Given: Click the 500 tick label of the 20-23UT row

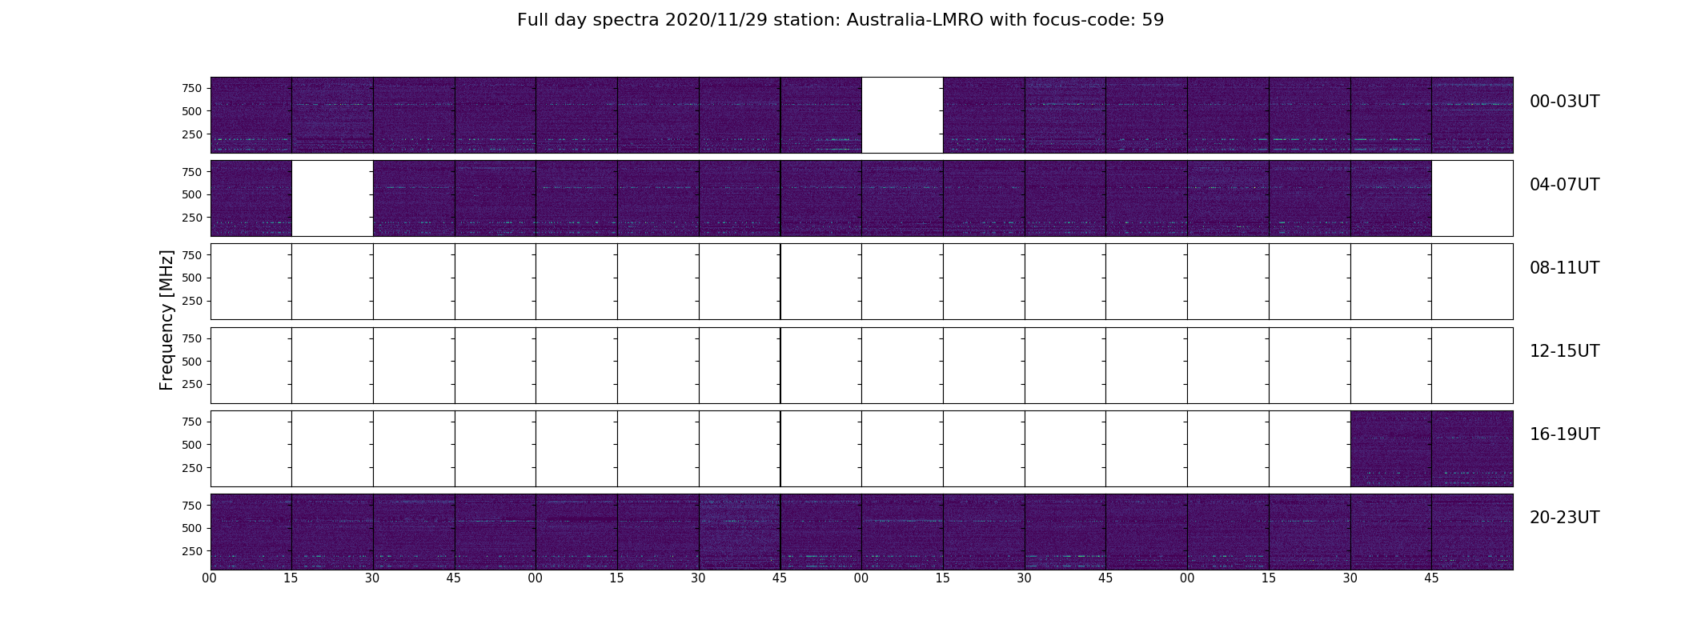Looking at the screenshot, I should (x=192, y=528).
